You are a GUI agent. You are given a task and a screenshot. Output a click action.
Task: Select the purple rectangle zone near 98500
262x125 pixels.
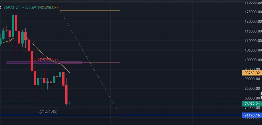click(44, 62)
